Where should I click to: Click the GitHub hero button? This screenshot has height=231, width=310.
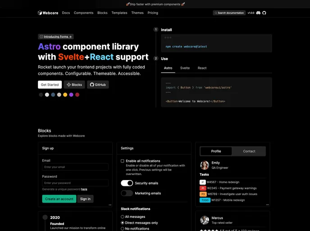click(x=98, y=85)
